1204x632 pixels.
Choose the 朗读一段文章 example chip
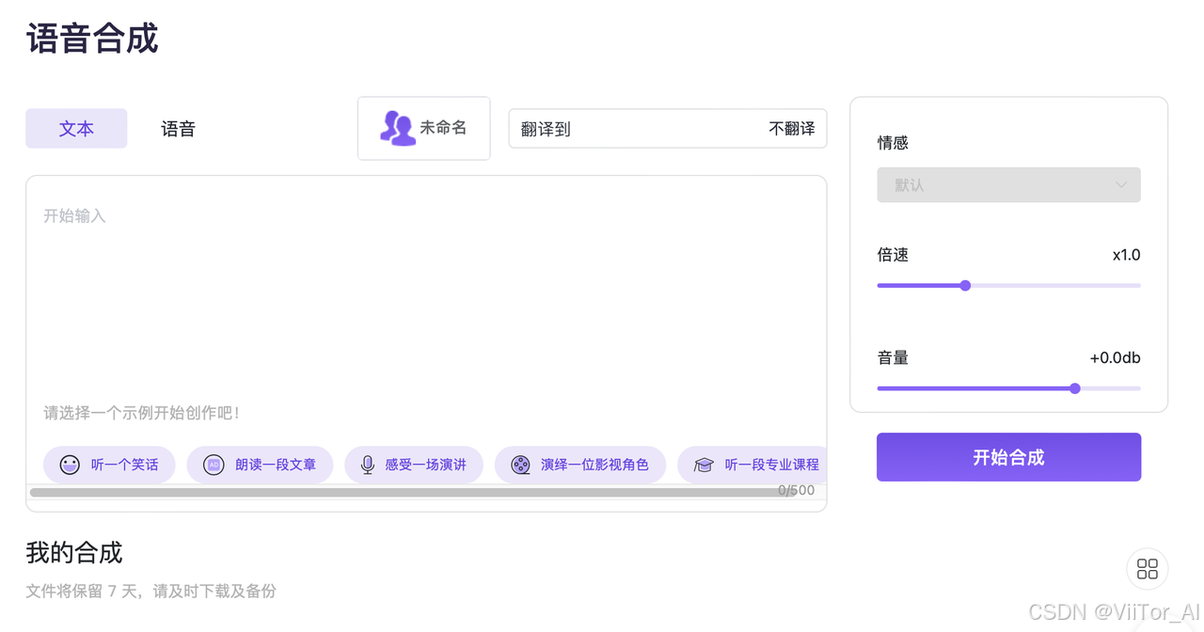(260, 465)
